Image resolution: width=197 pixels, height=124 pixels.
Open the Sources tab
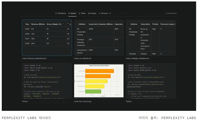(x=105, y=13)
